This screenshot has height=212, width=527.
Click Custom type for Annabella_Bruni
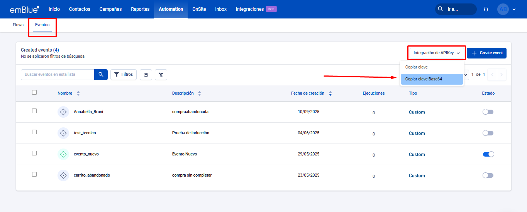point(417,112)
